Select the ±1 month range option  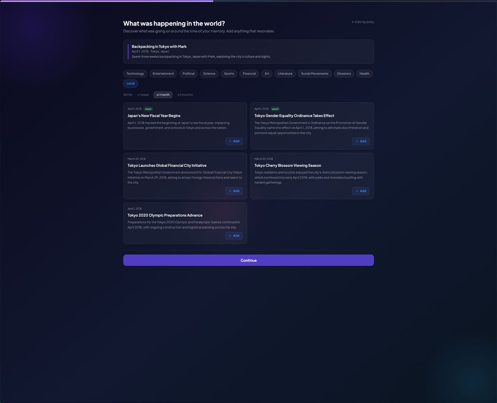(163, 95)
